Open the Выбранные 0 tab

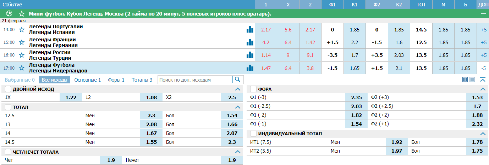20,80
